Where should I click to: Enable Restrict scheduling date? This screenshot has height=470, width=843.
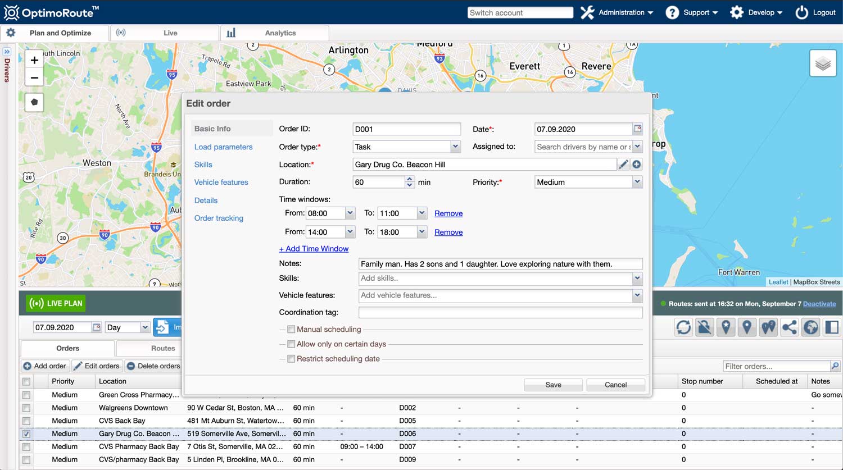tap(291, 358)
